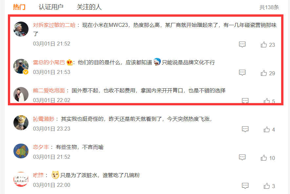Reply to the comment posted at 22:00
Viewport: 290px width, 194px height.
(x=245, y=185)
